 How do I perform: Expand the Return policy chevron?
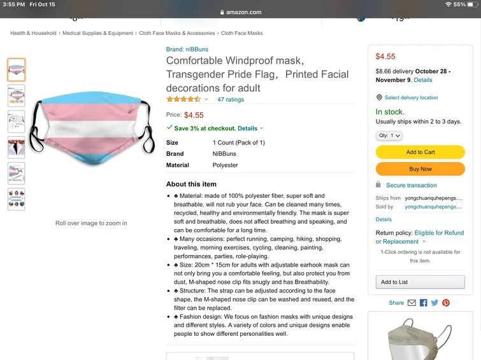tap(424, 242)
